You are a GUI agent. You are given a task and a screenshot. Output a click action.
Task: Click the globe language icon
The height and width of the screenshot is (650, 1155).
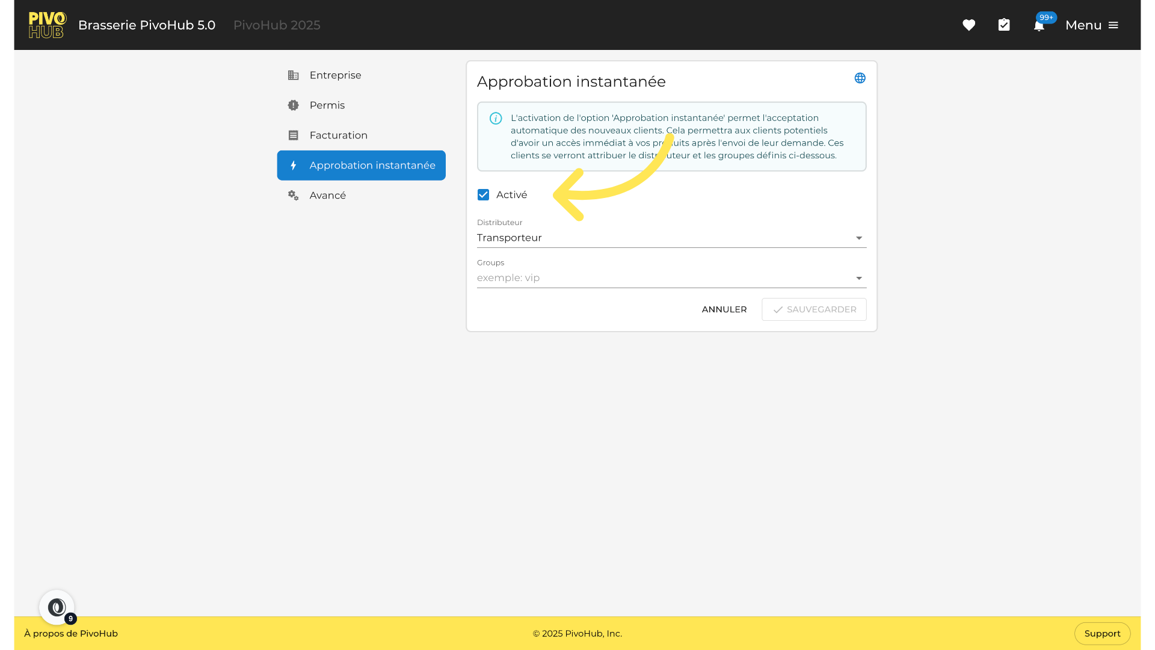tap(860, 78)
